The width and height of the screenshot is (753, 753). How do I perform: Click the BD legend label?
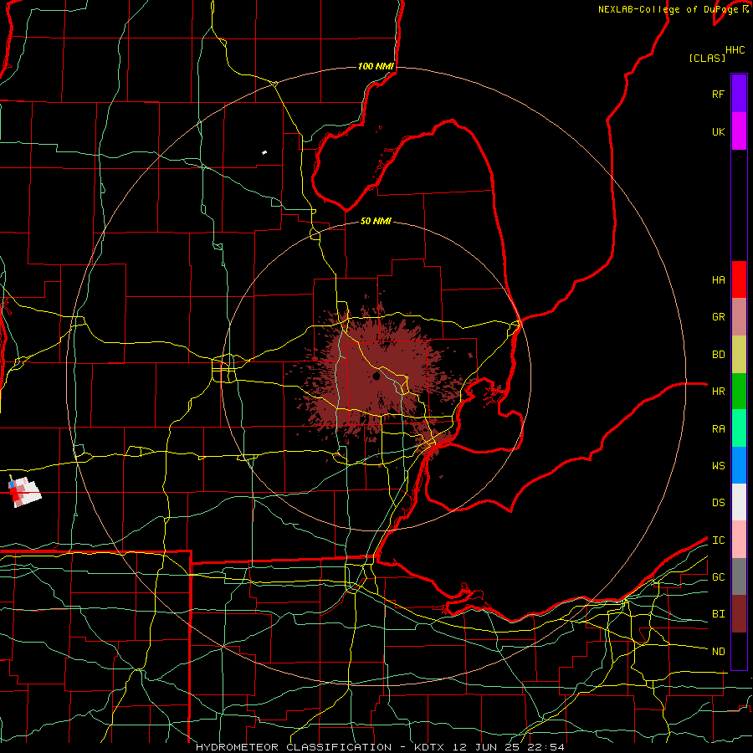click(x=718, y=355)
